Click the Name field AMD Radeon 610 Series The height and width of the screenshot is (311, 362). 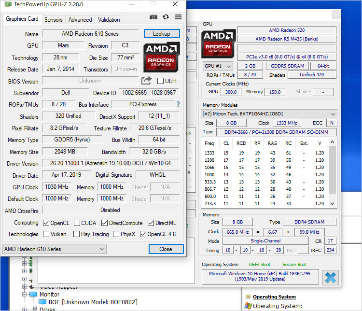pyautogui.click(x=90, y=34)
